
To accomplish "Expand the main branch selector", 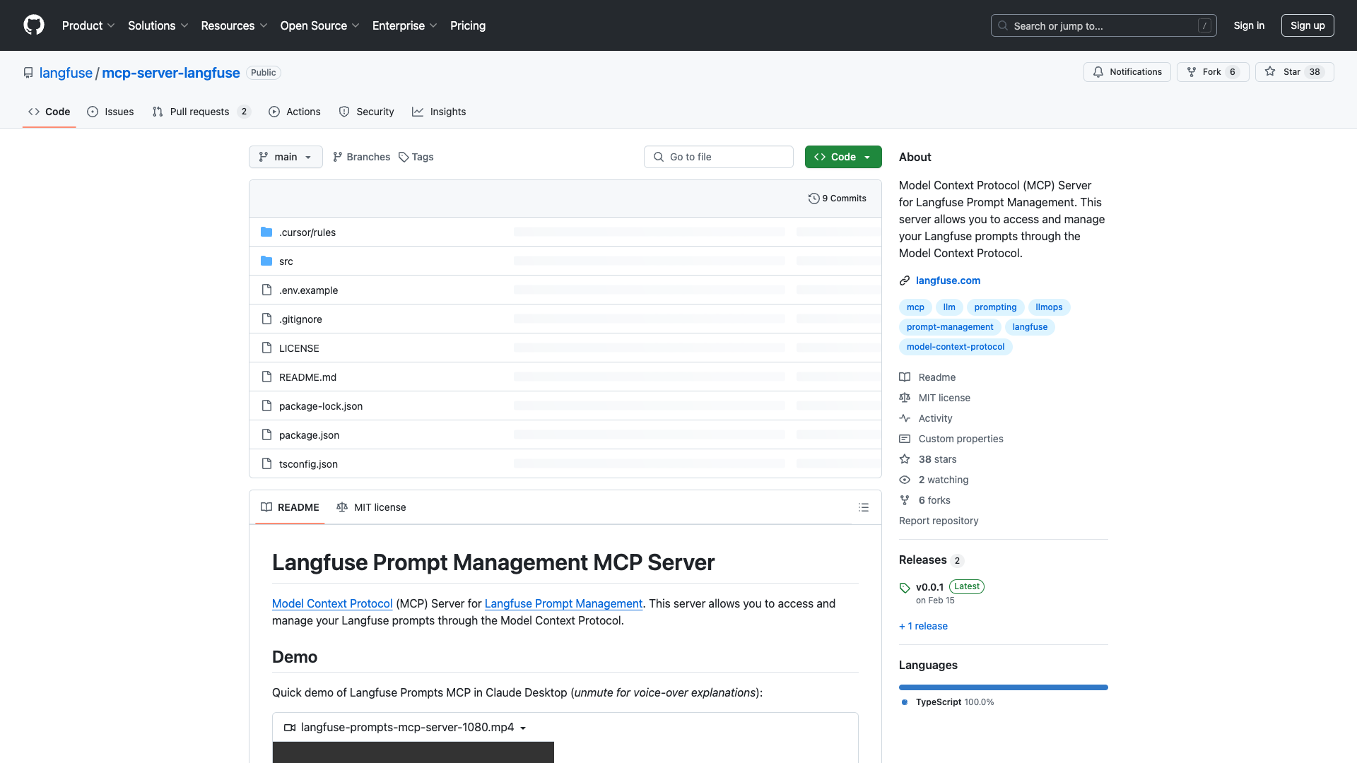I will 286,157.
